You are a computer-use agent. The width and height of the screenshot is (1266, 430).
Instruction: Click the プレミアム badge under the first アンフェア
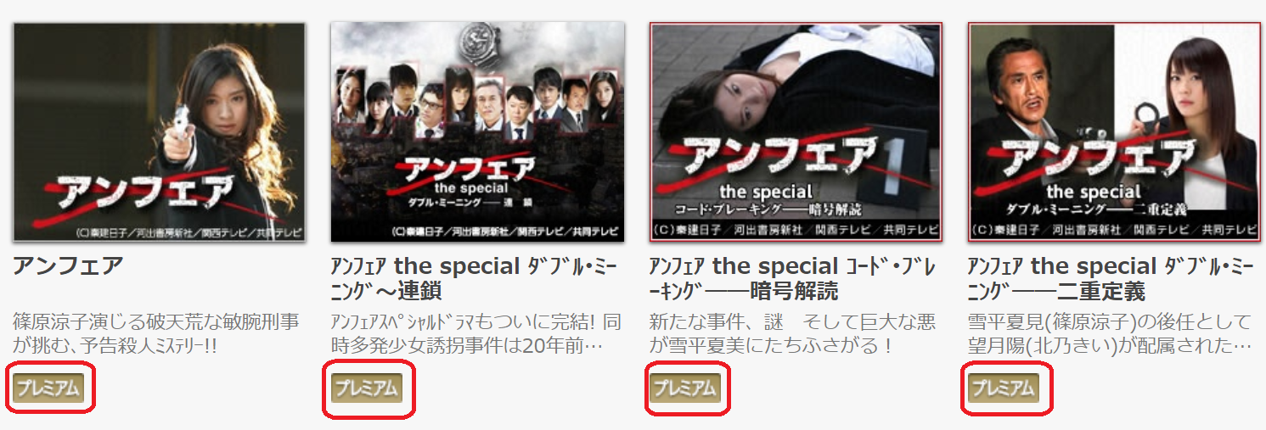coord(48,388)
